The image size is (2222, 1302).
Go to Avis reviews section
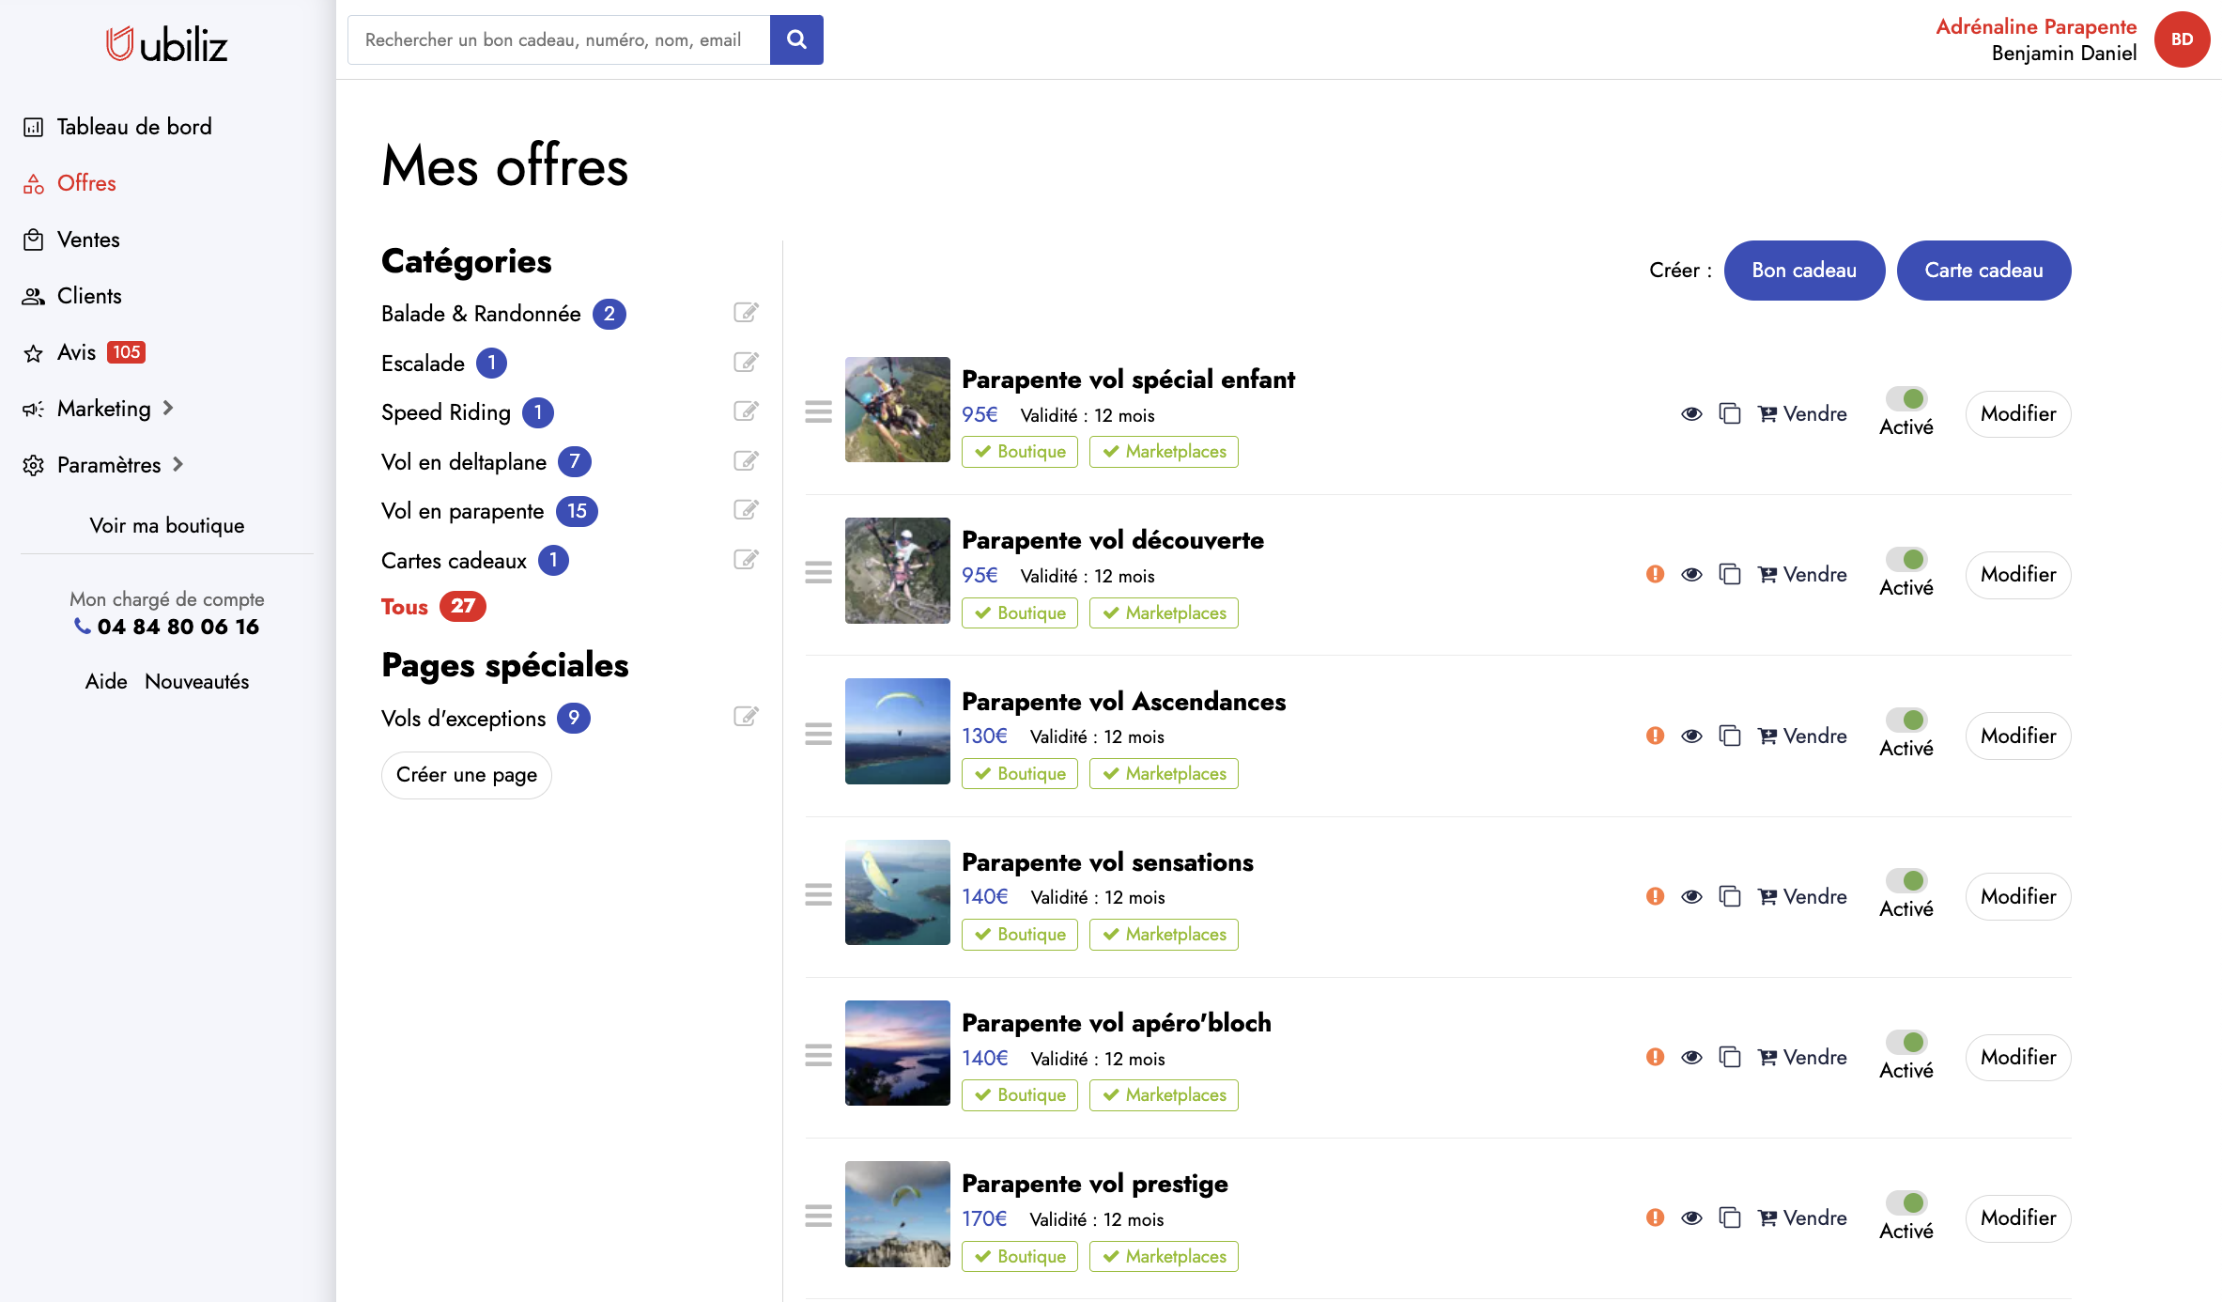click(x=77, y=352)
